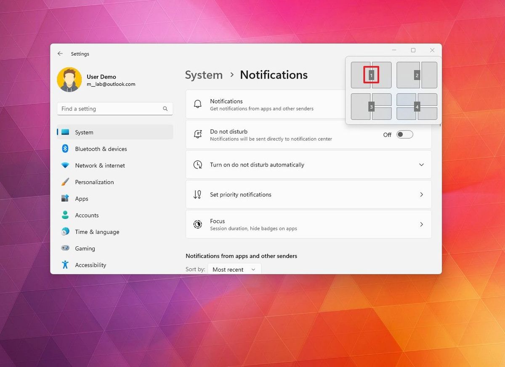The height and width of the screenshot is (367, 505).
Task: Select the Bluetooth & devices sidebar icon
Action: (x=66, y=149)
